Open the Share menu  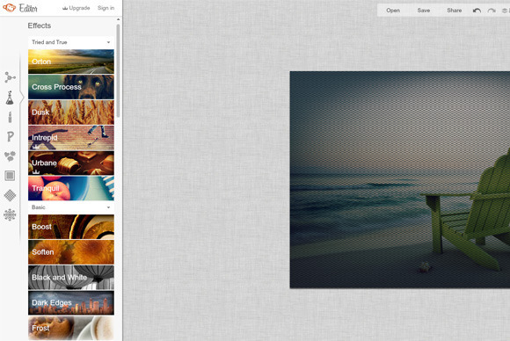(454, 11)
